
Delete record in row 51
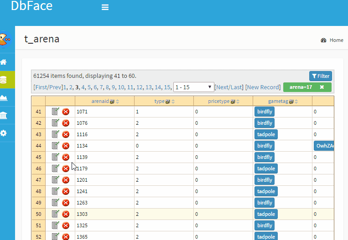(x=66, y=225)
